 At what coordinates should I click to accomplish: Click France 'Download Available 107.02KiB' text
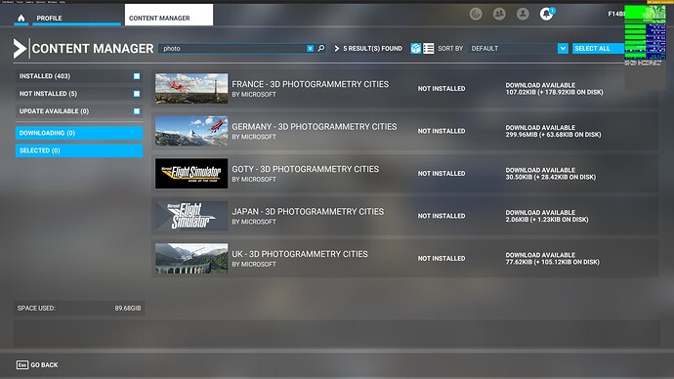pyautogui.click(x=554, y=89)
